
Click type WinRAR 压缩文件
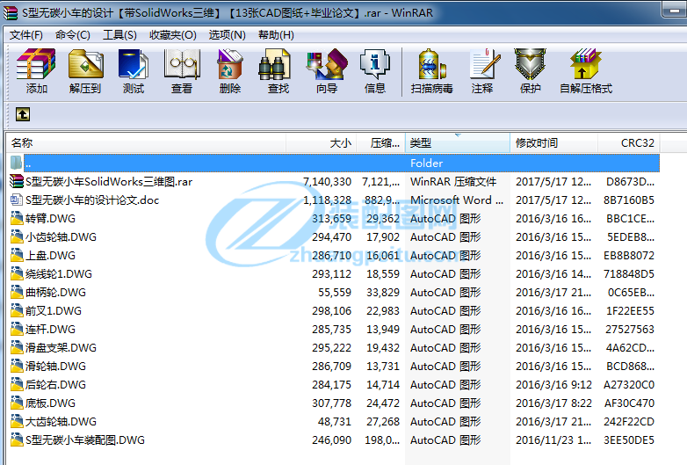pos(453,181)
